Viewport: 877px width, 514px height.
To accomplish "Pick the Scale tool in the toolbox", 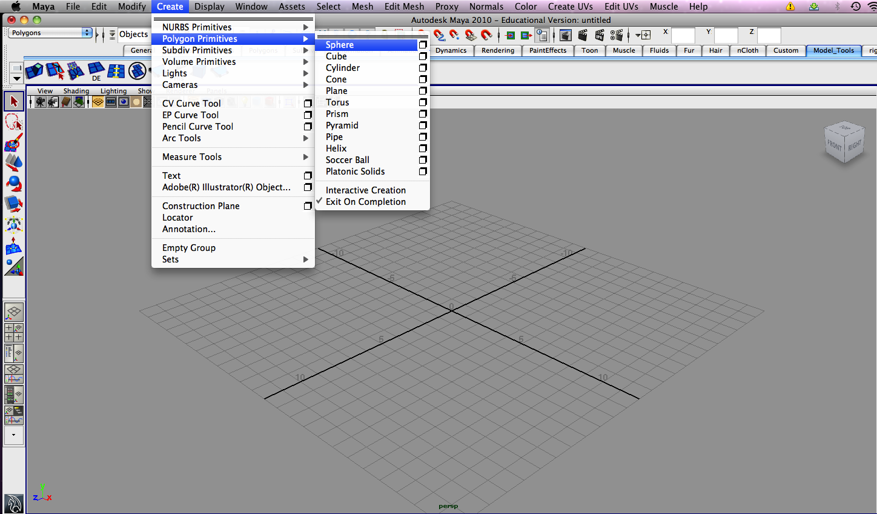I will pos(13,203).
